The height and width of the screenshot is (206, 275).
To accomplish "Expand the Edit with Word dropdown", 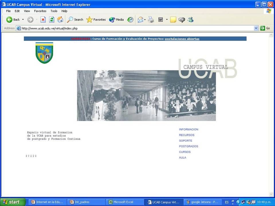I will (x=167, y=20).
